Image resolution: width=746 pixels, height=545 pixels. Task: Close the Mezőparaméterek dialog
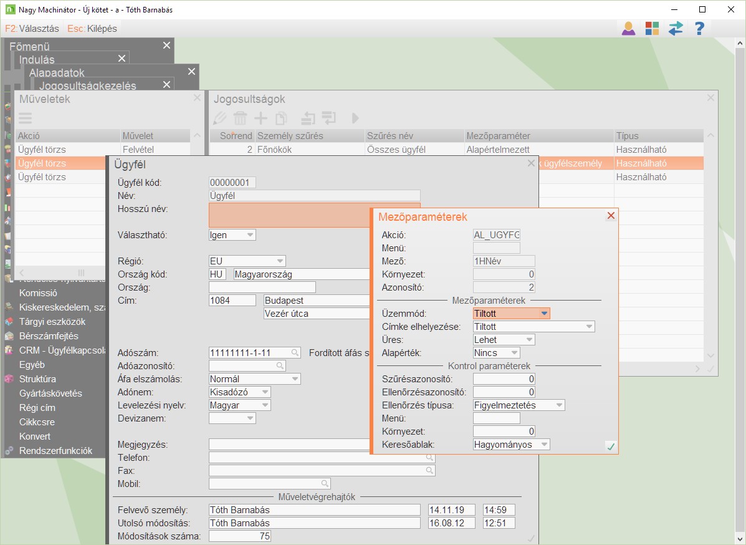[x=611, y=216]
